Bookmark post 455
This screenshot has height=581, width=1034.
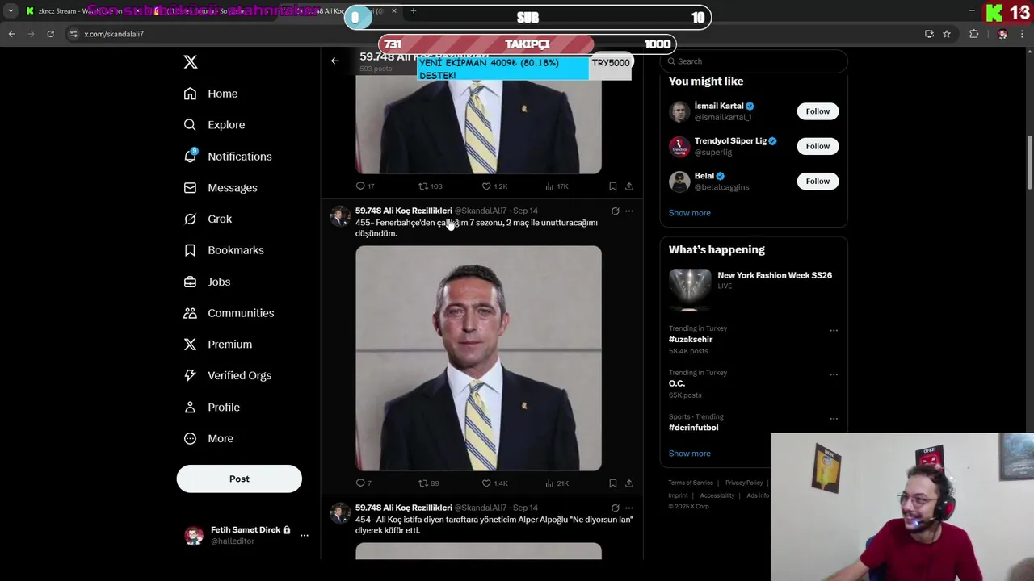[x=613, y=483]
